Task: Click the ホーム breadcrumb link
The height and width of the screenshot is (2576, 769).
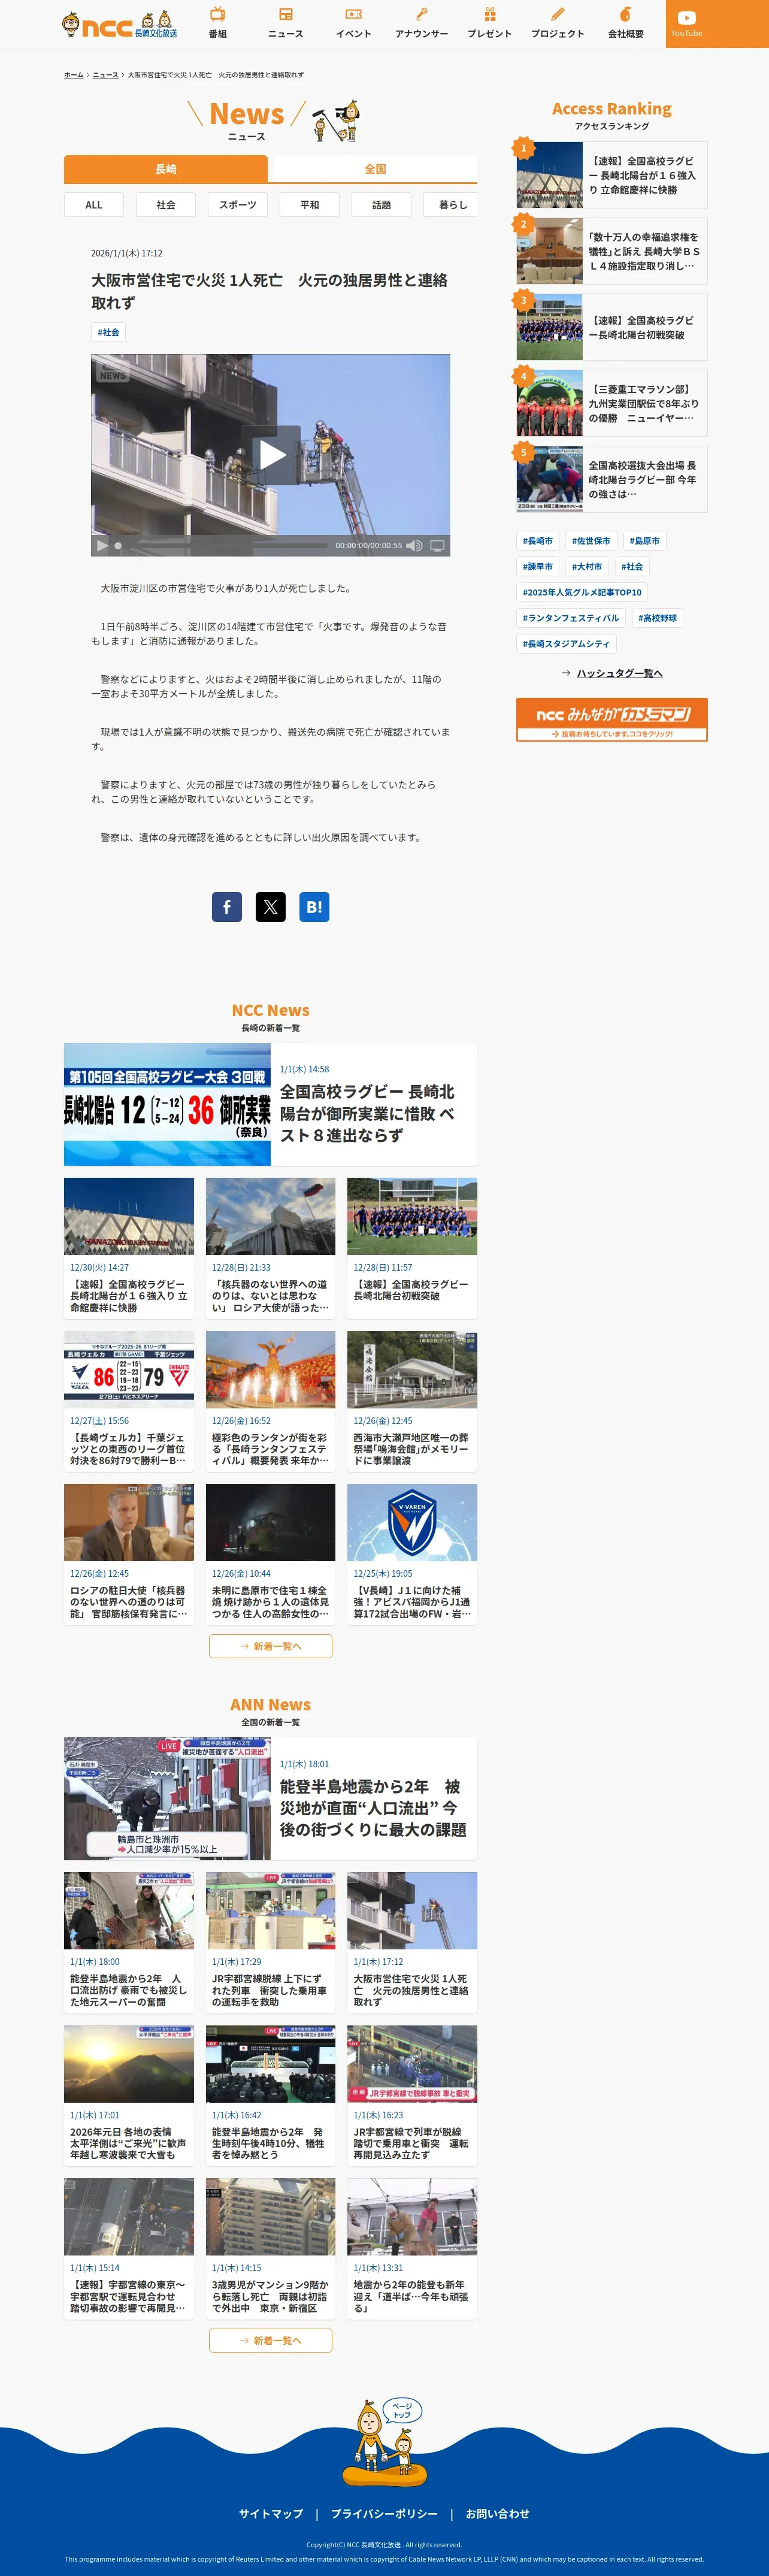Action: pos(74,75)
